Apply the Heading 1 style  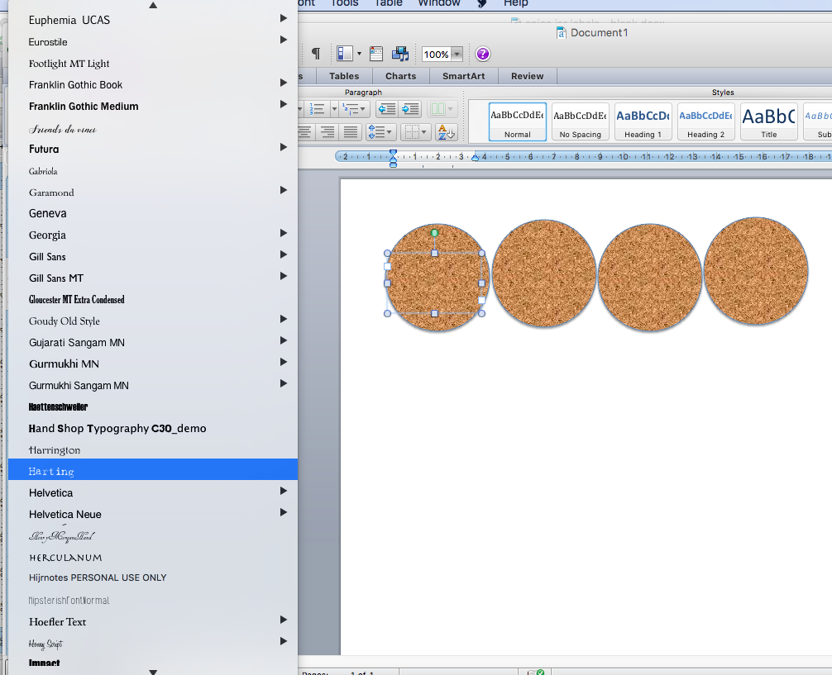(x=643, y=121)
